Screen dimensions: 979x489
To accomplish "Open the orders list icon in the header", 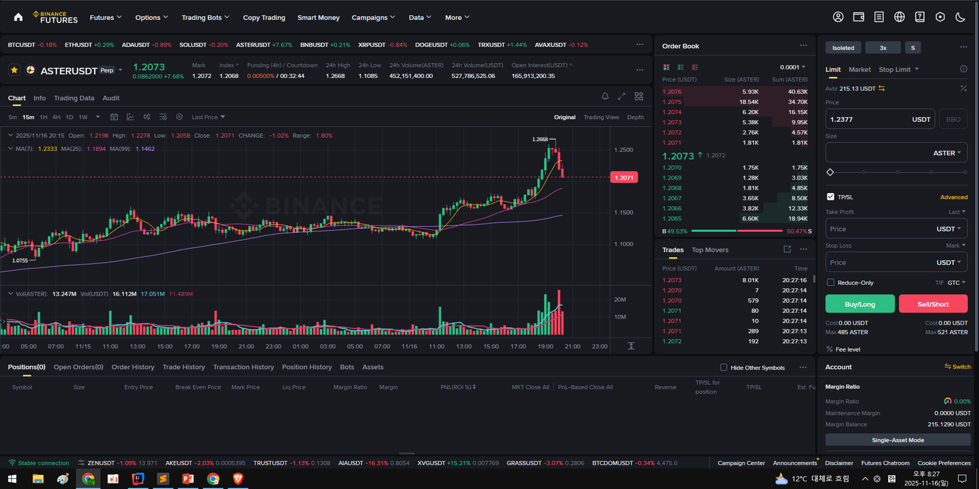I will [879, 17].
